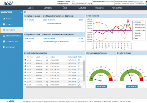Click the 1.635,00 balance value
Image resolution: width=147 pixels, height=103 pixels.
pos(81,42)
